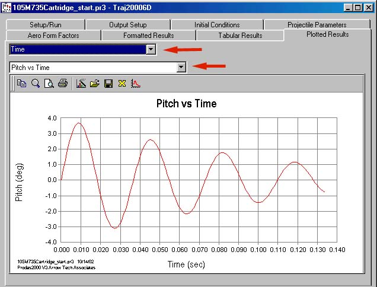Click the red curve plot icon
377x287 pixels.
(x=135, y=84)
